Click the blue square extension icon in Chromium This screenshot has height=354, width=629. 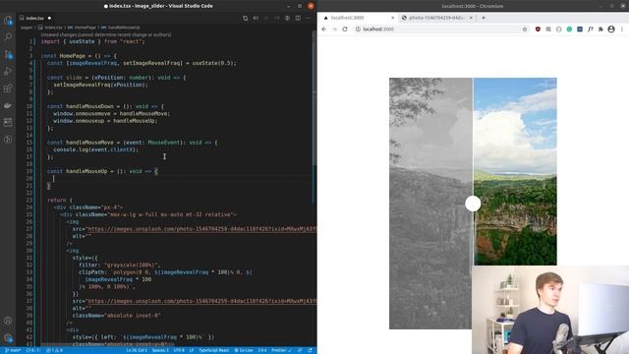pos(580,29)
